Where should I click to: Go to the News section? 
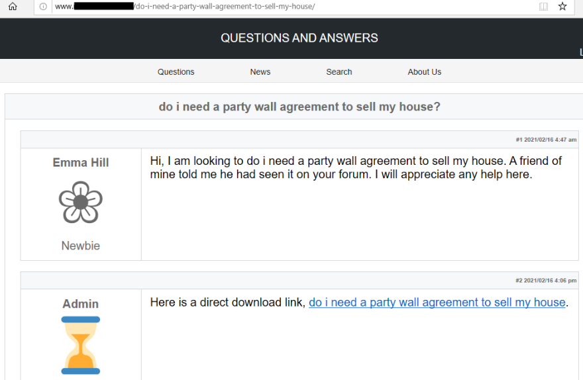pos(260,71)
